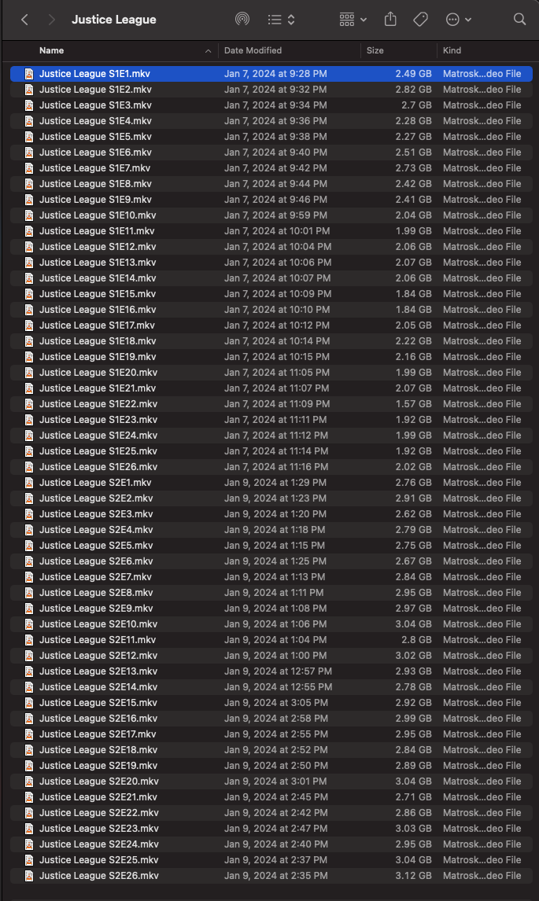Select file name Justice League S1E22.mkv
This screenshot has width=539, height=901.
point(98,404)
